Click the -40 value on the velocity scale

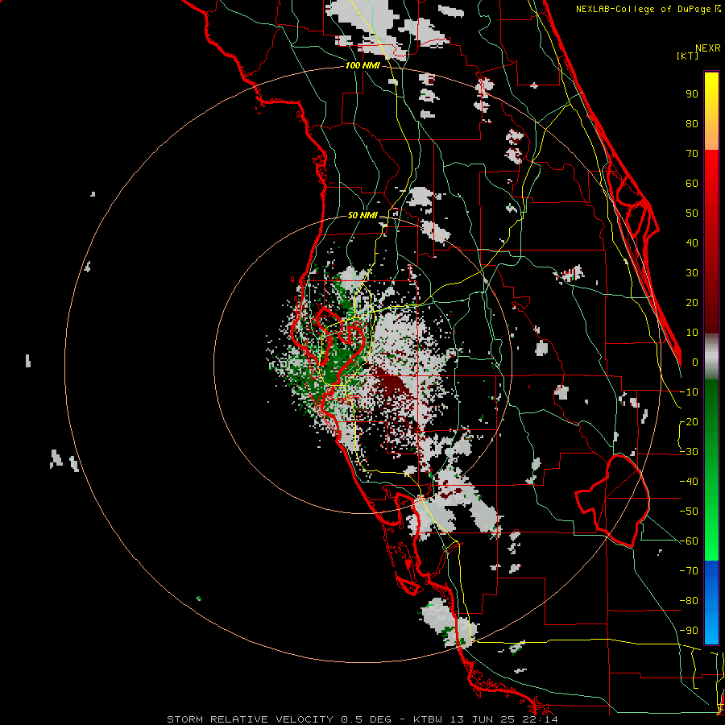[x=689, y=482]
